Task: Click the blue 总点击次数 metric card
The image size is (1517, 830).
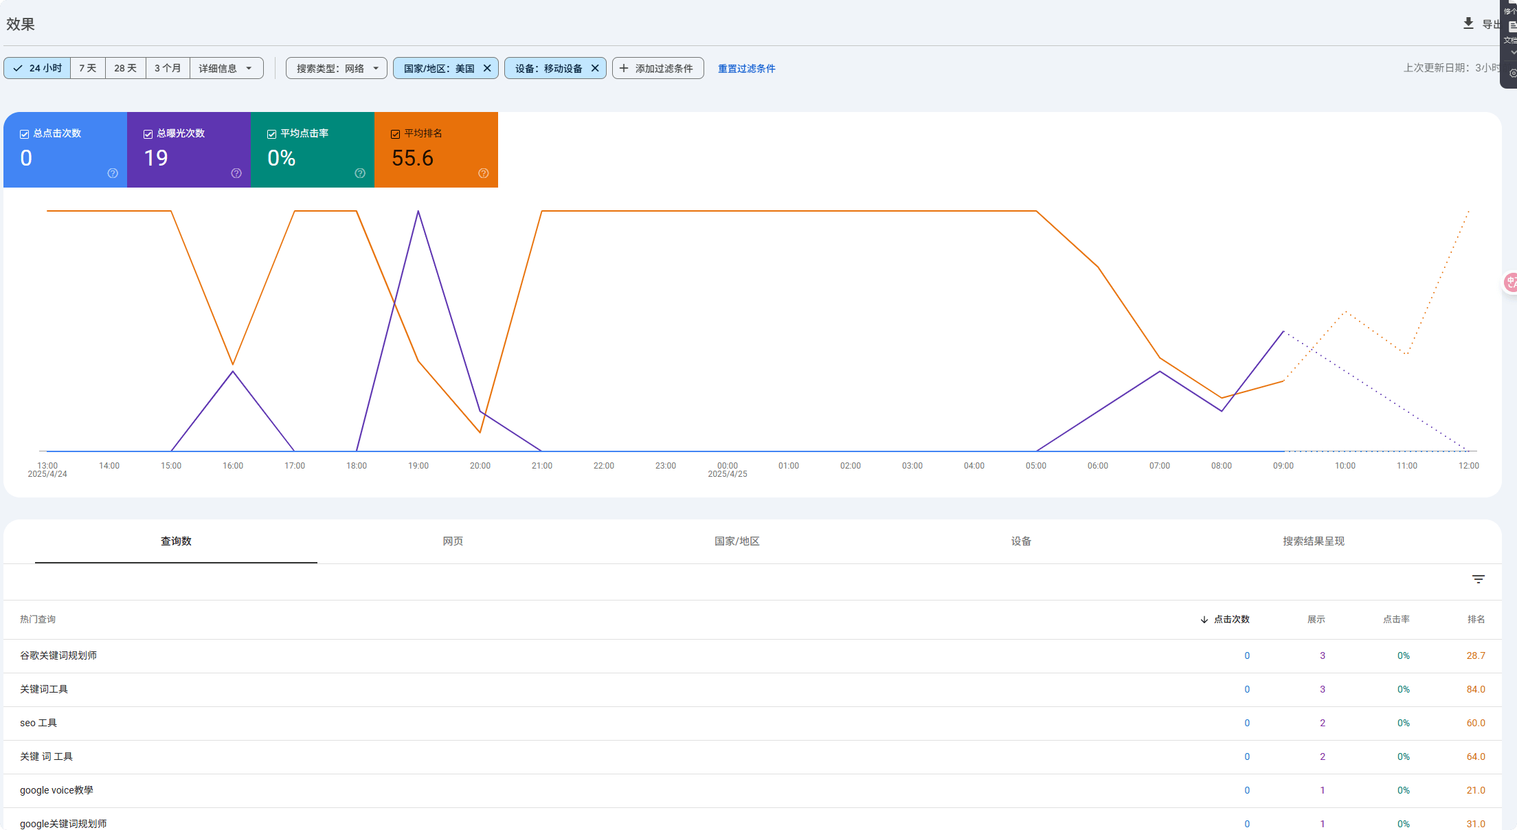Action: click(65, 150)
